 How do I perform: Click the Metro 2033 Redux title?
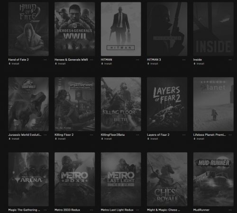67,210
